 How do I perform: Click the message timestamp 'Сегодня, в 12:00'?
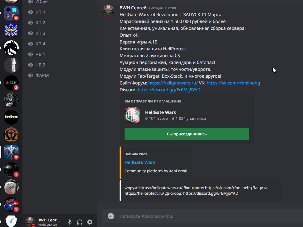coord(163,8)
